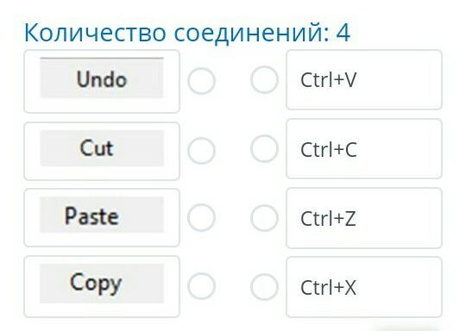Choose the Ctrl+Z answer box
Viewport: 466px width, 331px height.
click(x=364, y=218)
